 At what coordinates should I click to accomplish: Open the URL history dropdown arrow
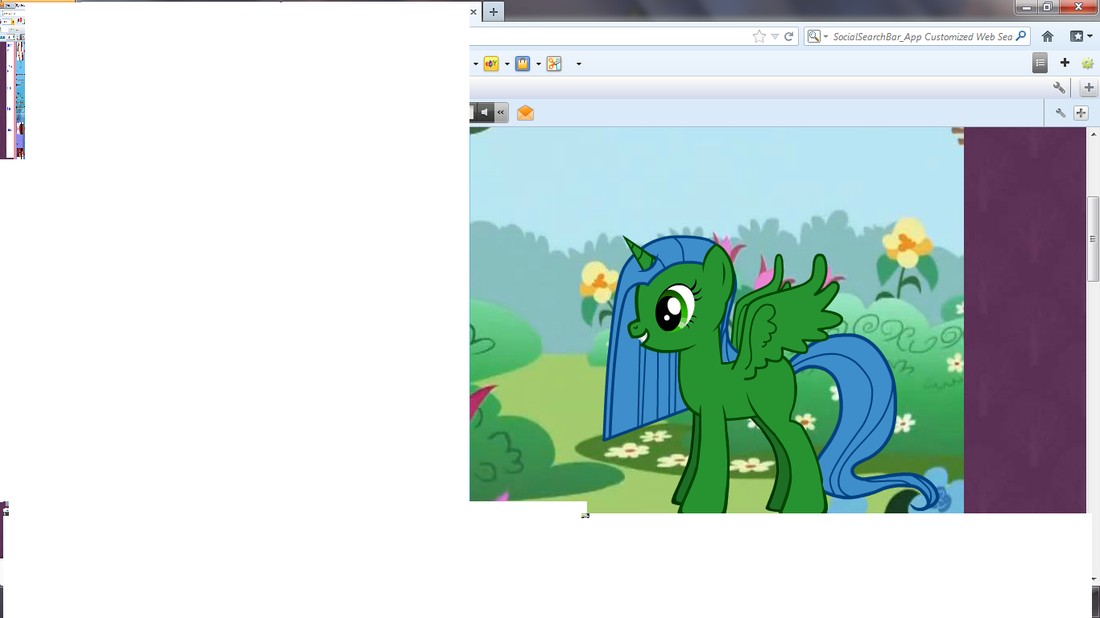click(775, 36)
